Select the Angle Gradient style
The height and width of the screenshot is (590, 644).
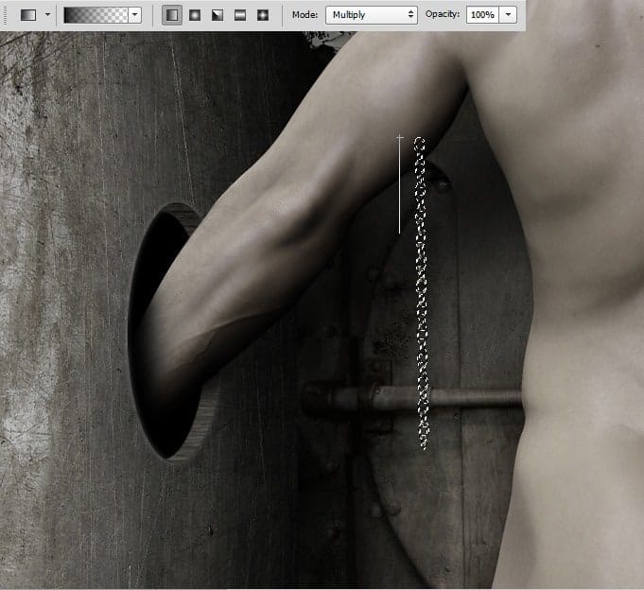[218, 15]
